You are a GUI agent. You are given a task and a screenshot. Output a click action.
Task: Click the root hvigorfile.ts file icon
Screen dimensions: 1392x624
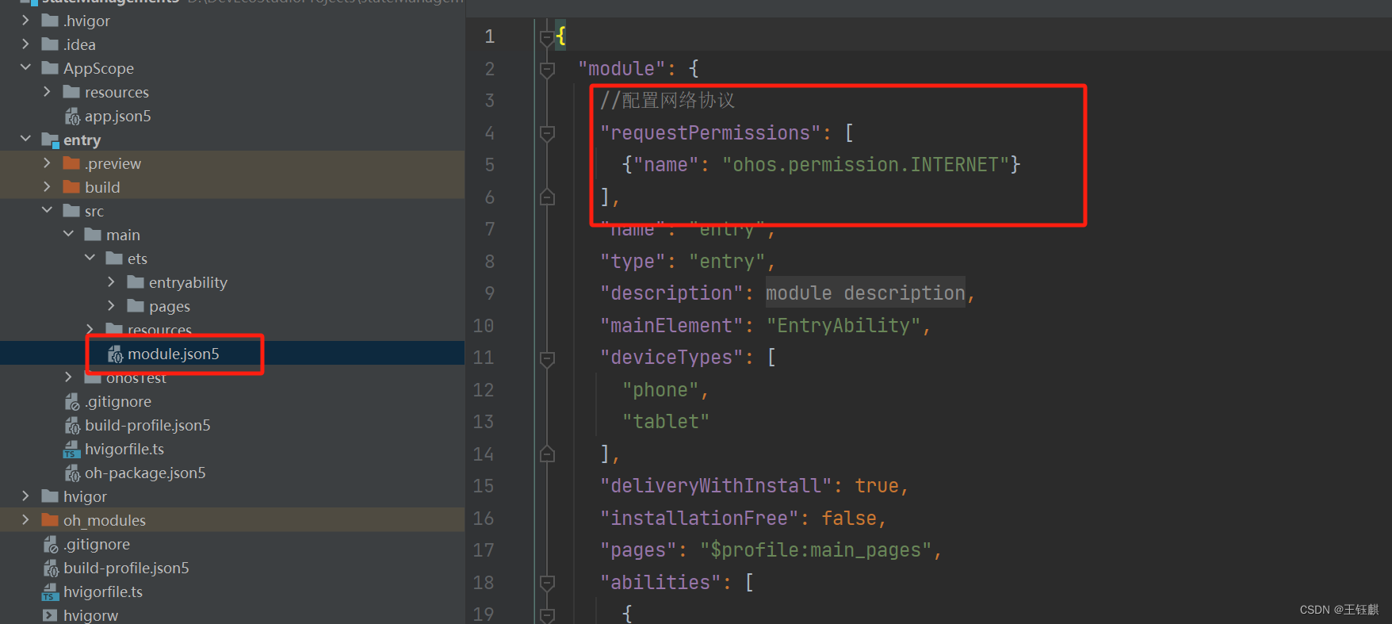pyautogui.click(x=50, y=592)
